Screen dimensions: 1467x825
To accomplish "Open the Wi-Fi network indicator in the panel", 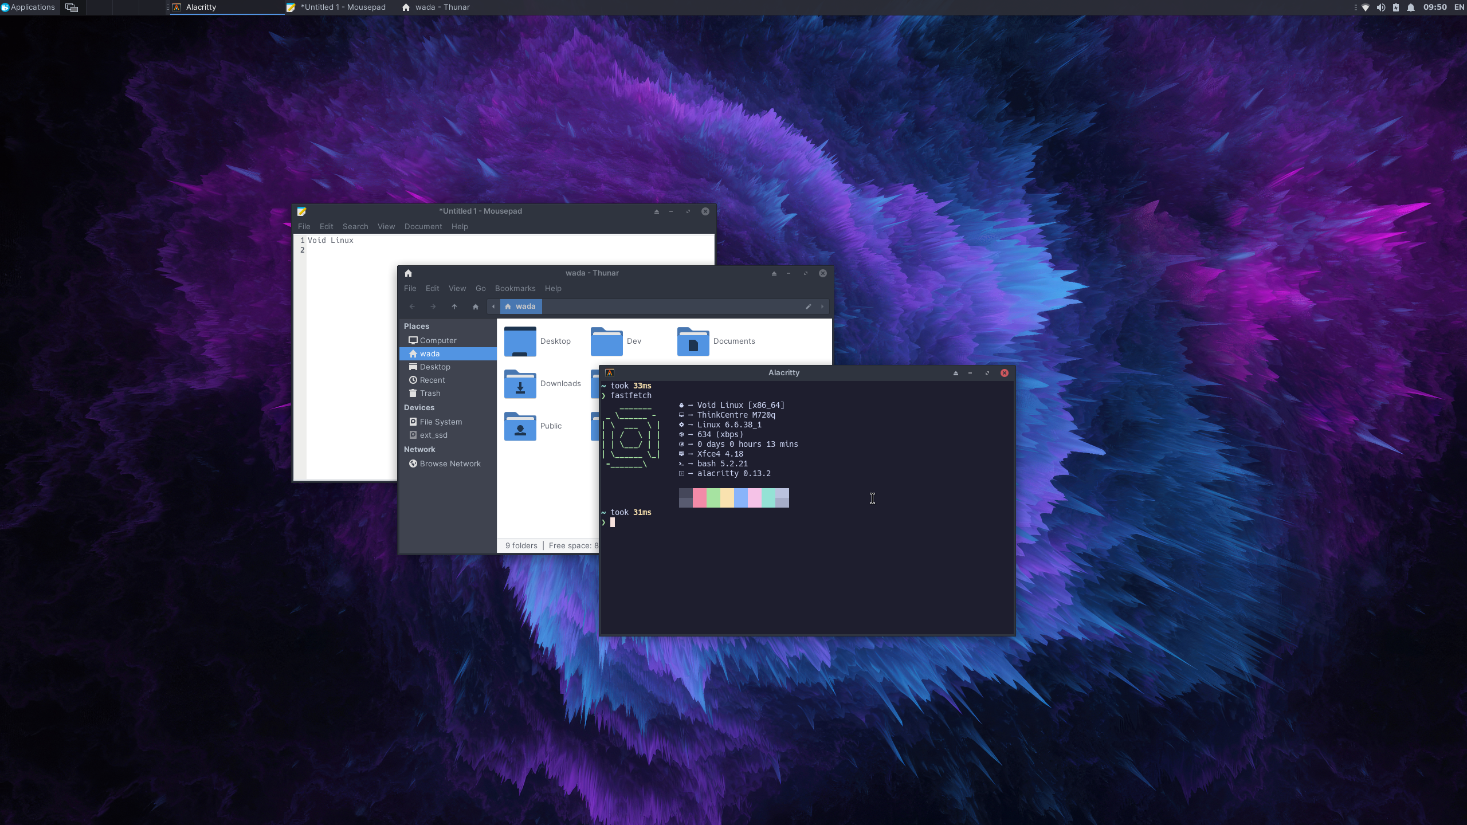I will tap(1366, 7).
